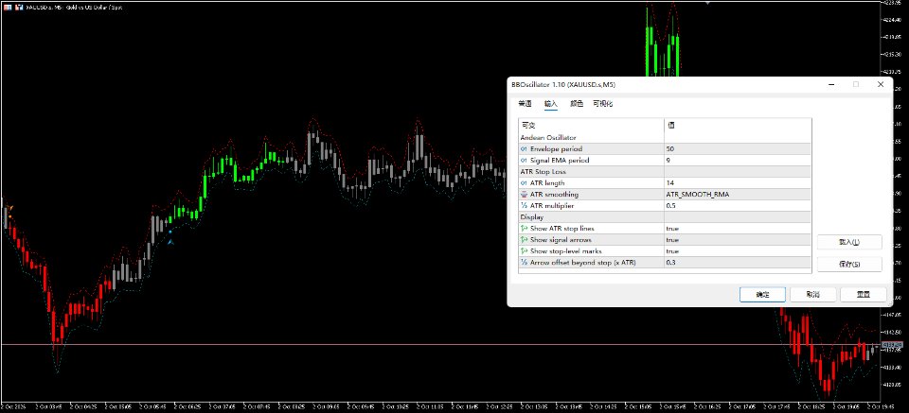
Task: Change the true value of Show signal arrows
Action: pyautogui.click(x=738, y=240)
